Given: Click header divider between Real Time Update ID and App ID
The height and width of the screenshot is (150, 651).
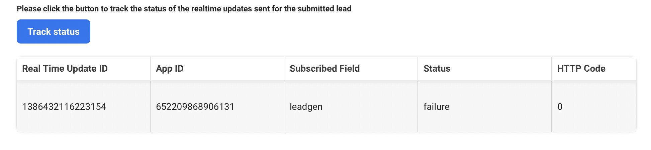Looking at the screenshot, I should 150,69.
